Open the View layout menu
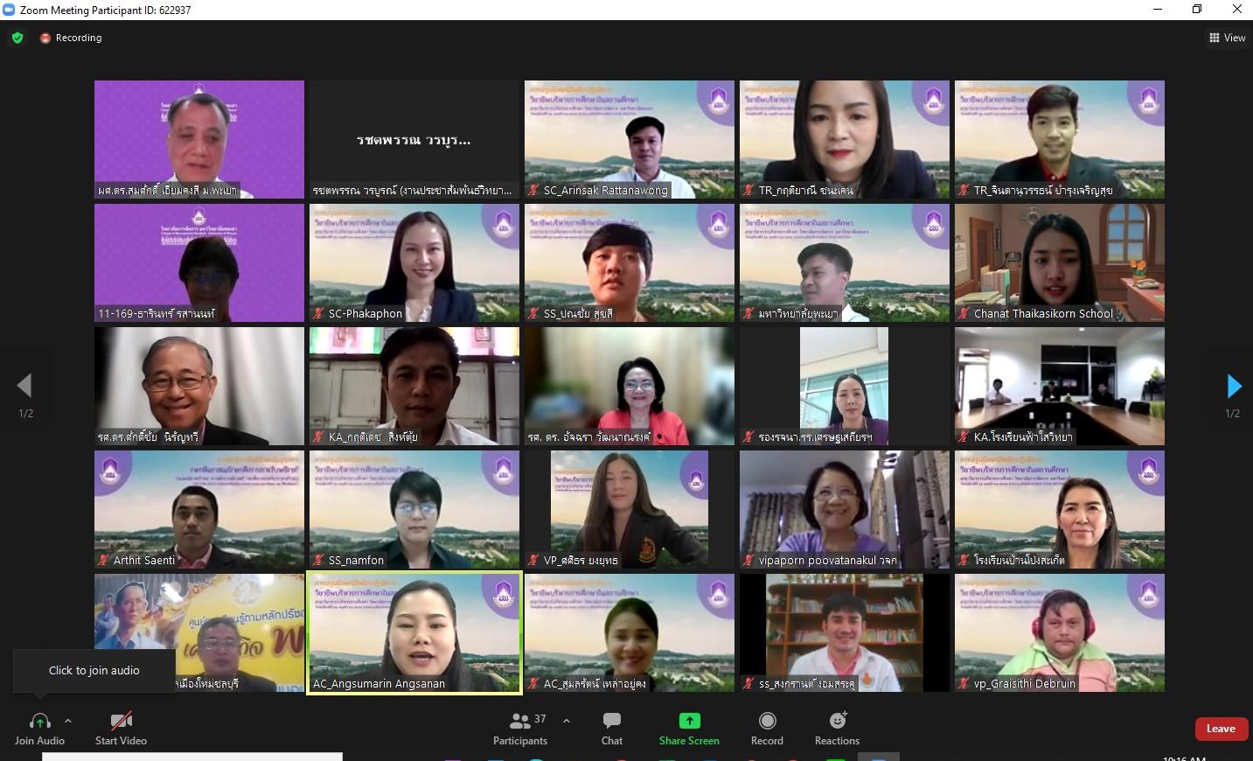 [x=1228, y=38]
